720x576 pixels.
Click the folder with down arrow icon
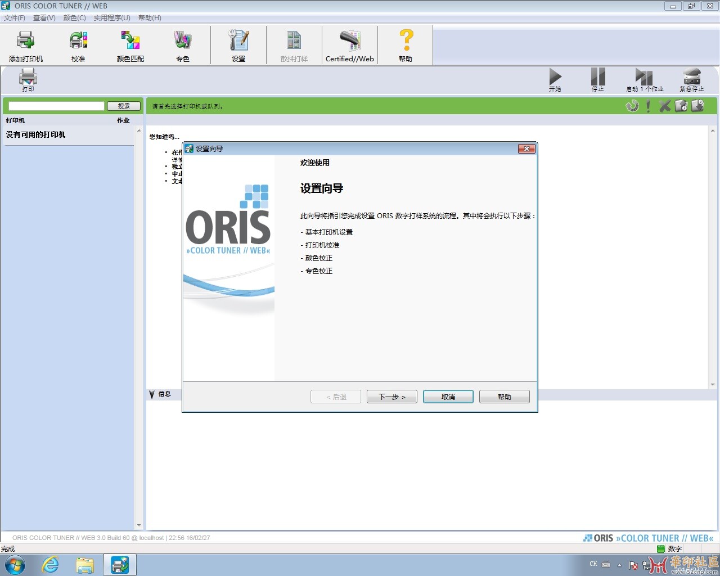tap(697, 106)
